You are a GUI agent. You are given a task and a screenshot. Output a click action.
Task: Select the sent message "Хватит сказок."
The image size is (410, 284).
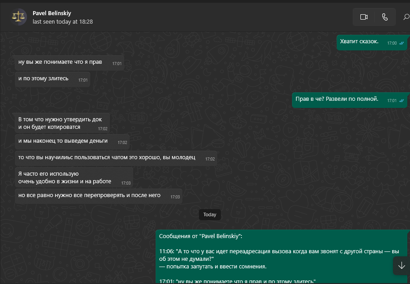point(359,42)
